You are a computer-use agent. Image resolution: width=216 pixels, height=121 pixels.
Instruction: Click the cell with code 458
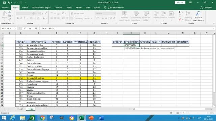pyautogui.click(x=21, y=78)
